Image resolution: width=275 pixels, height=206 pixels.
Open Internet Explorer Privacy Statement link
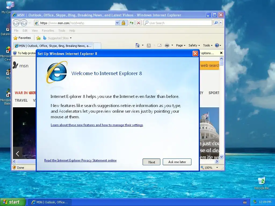tap(80, 160)
